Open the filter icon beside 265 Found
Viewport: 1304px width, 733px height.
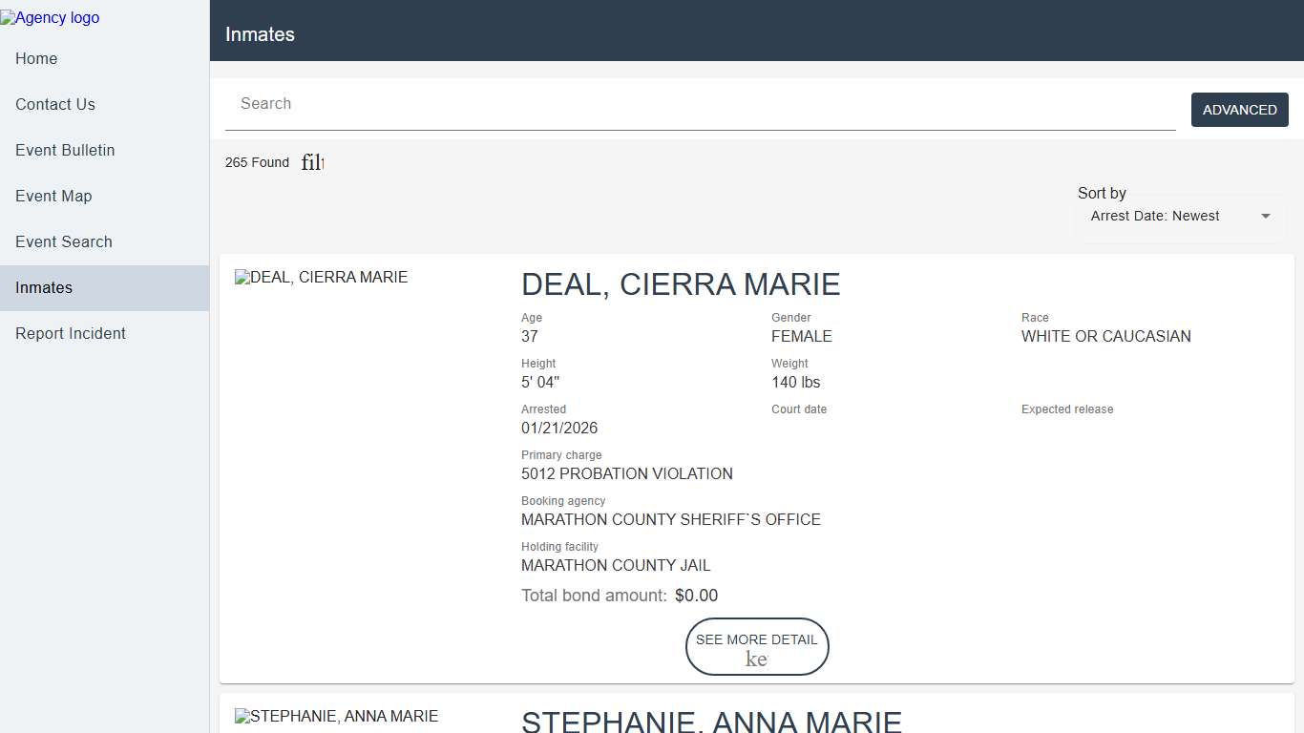click(312, 162)
